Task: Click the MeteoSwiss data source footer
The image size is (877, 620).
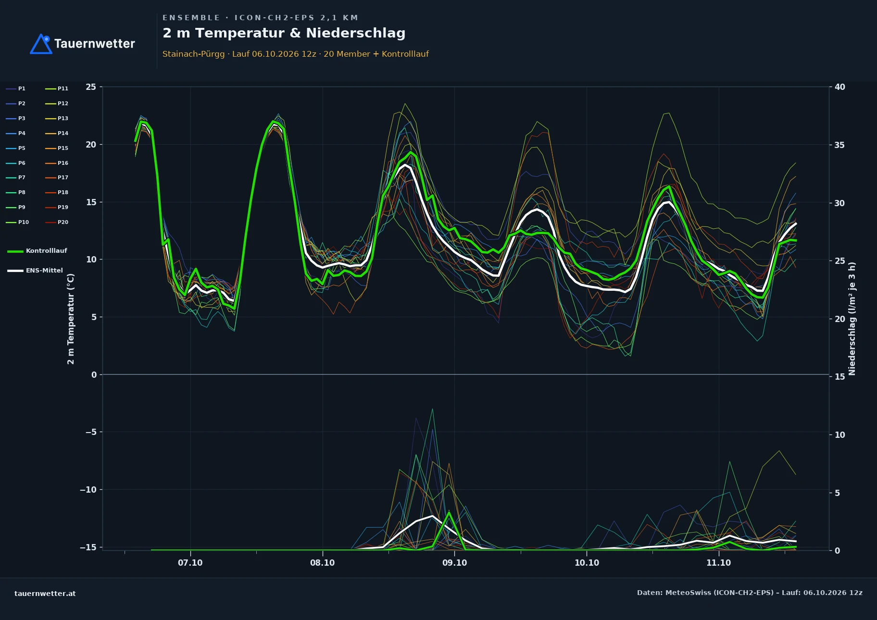Action: (x=750, y=593)
